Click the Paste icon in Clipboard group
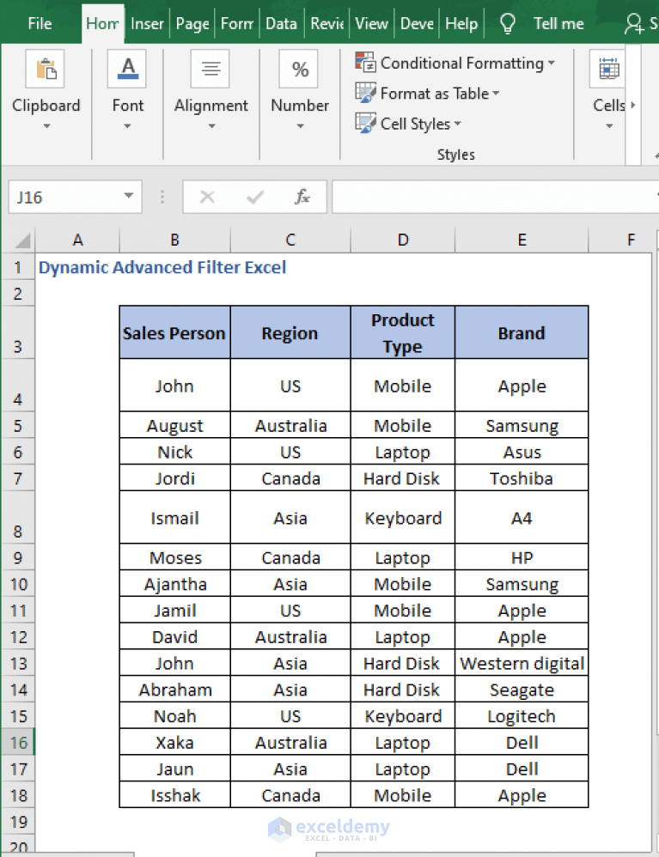Image resolution: width=659 pixels, height=857 pixels. [x=46, y=68]
